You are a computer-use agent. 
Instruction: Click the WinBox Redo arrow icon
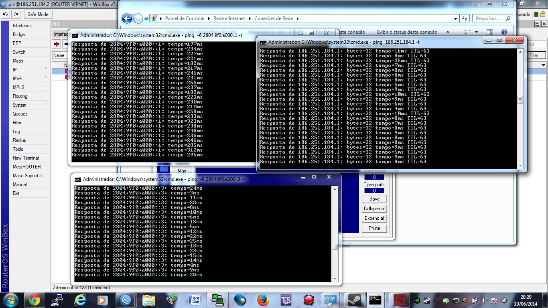(x=16, y=14)
